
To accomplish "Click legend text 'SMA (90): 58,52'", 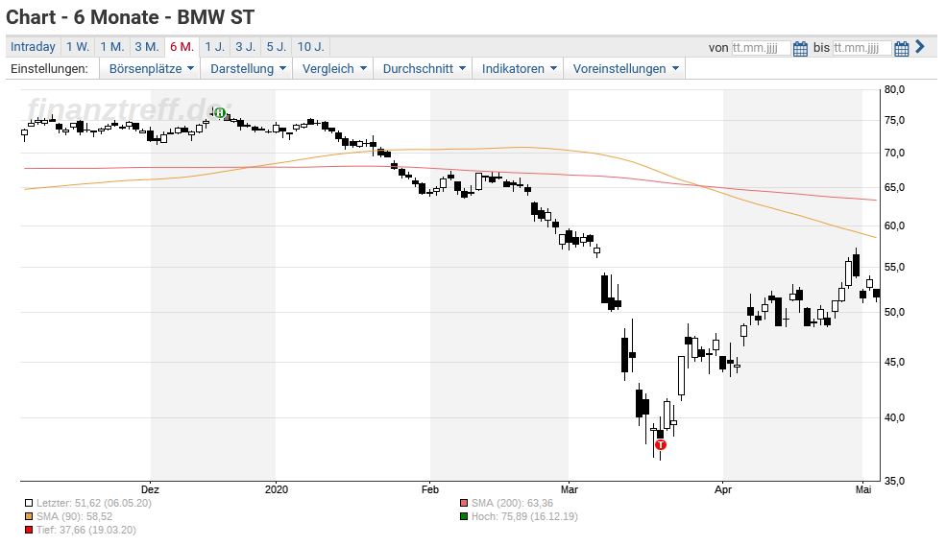I will pyautogui.click(x=74, y=516).
